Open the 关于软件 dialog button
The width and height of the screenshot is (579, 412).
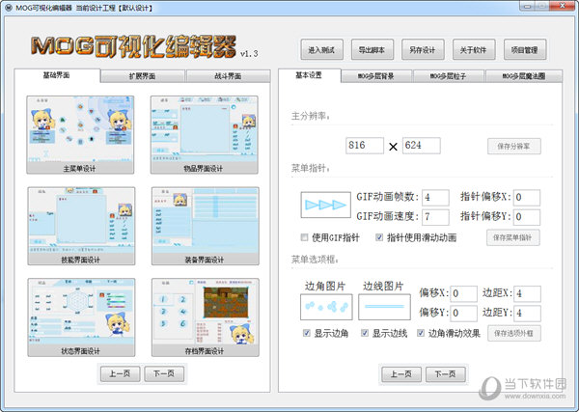[474, 49]
